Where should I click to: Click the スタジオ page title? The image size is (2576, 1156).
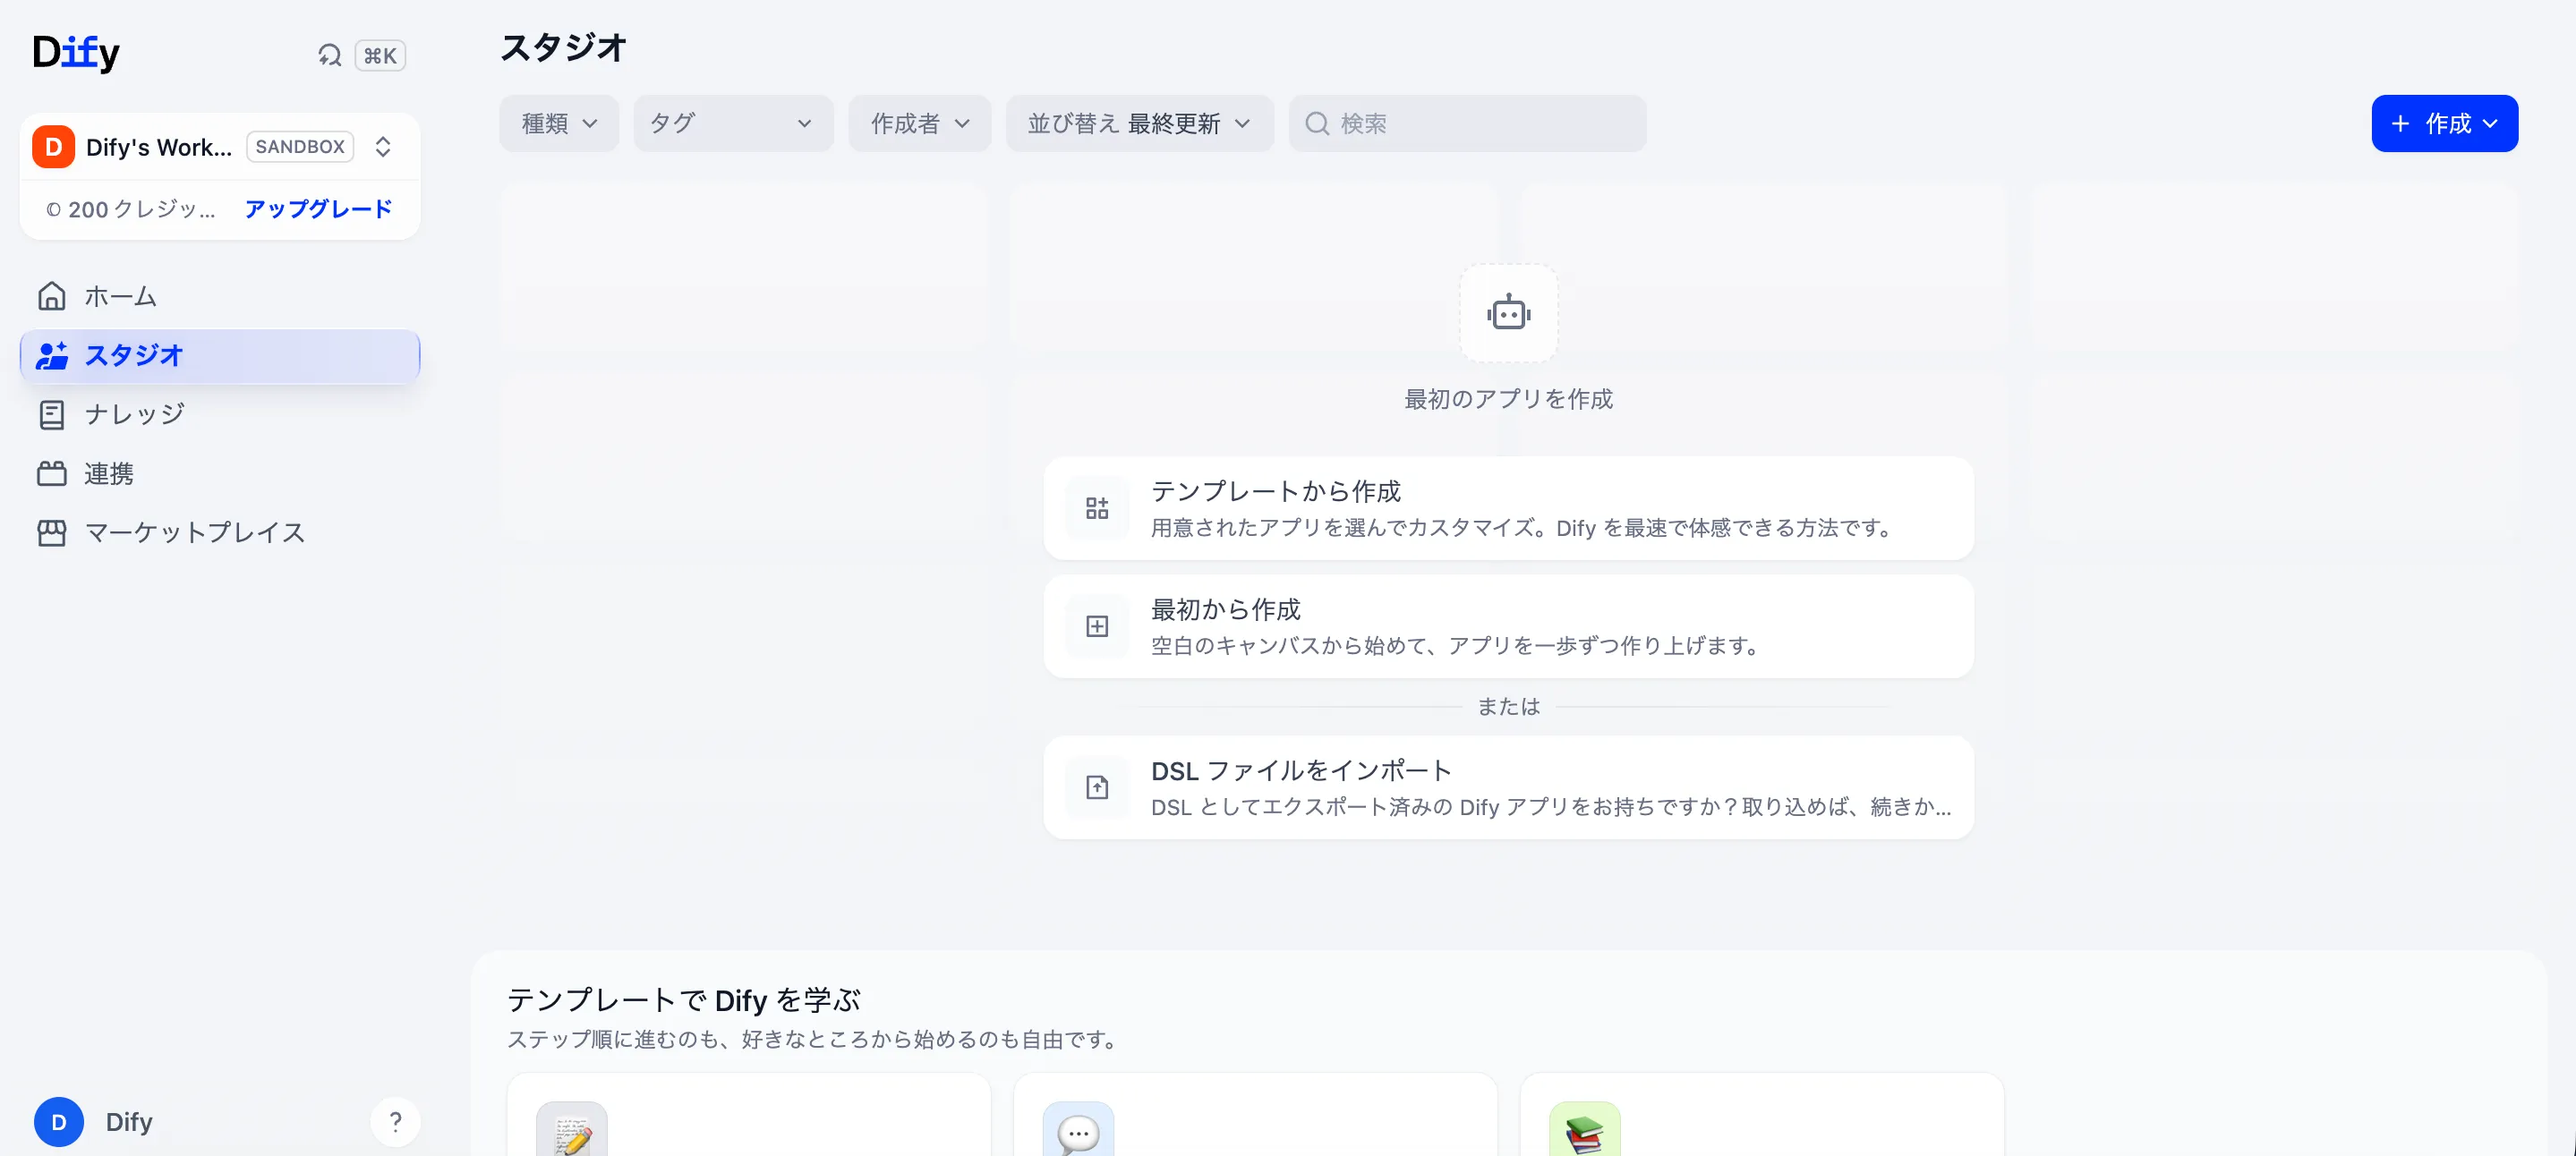[563, 47]
